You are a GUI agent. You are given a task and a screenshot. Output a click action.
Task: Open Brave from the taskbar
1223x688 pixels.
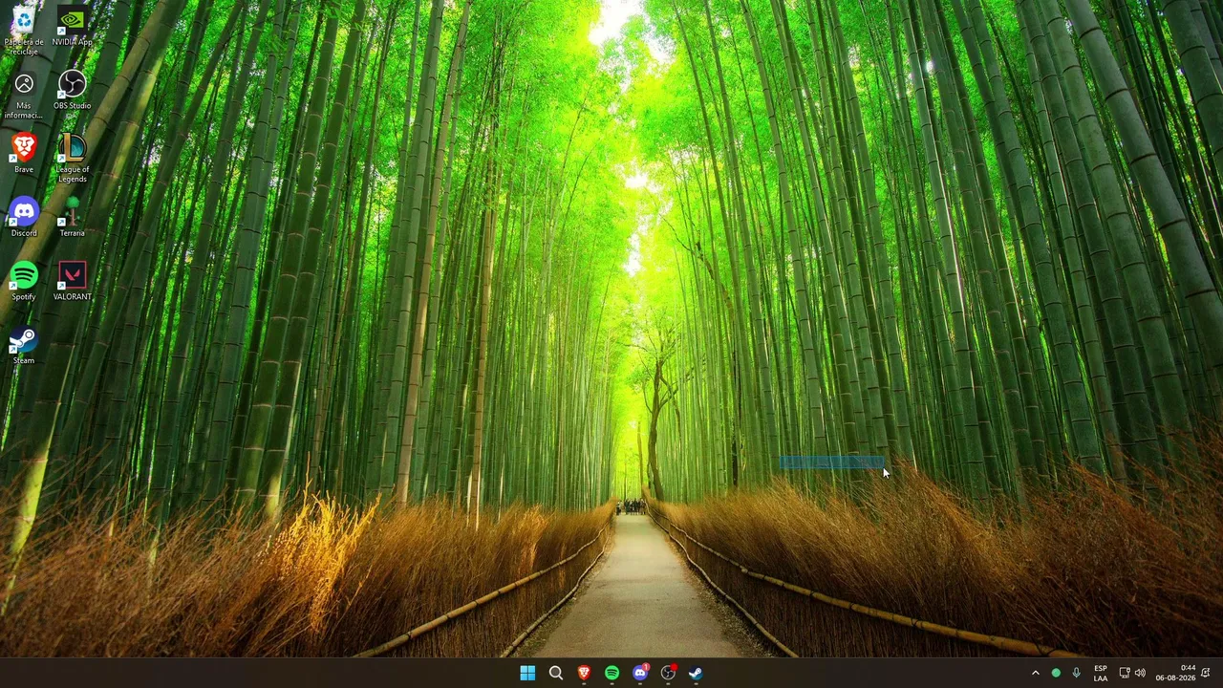pos(584,673)
